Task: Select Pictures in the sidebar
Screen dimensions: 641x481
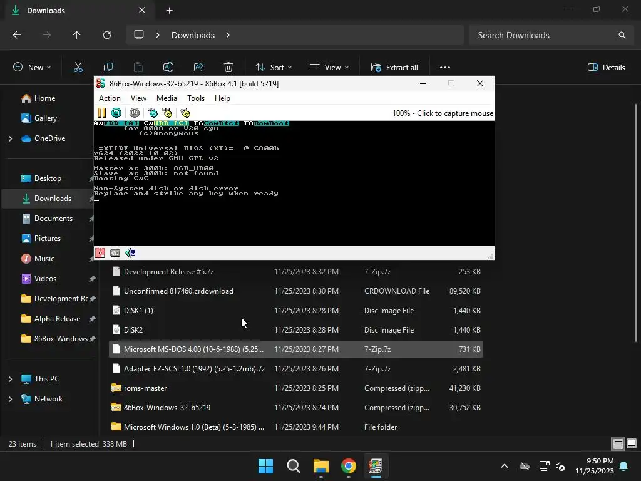Action: [x=48, y=239]
